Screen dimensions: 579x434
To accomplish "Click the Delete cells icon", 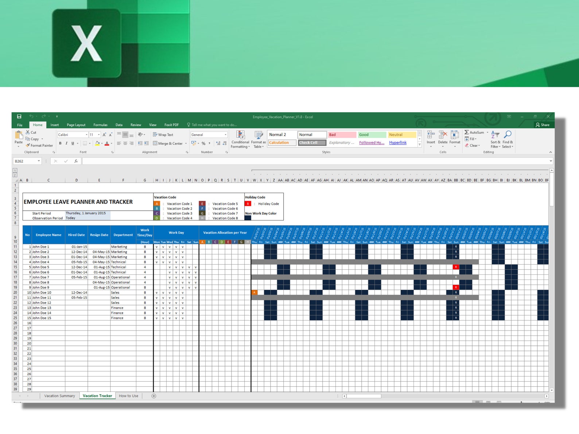I will (443, 135).
